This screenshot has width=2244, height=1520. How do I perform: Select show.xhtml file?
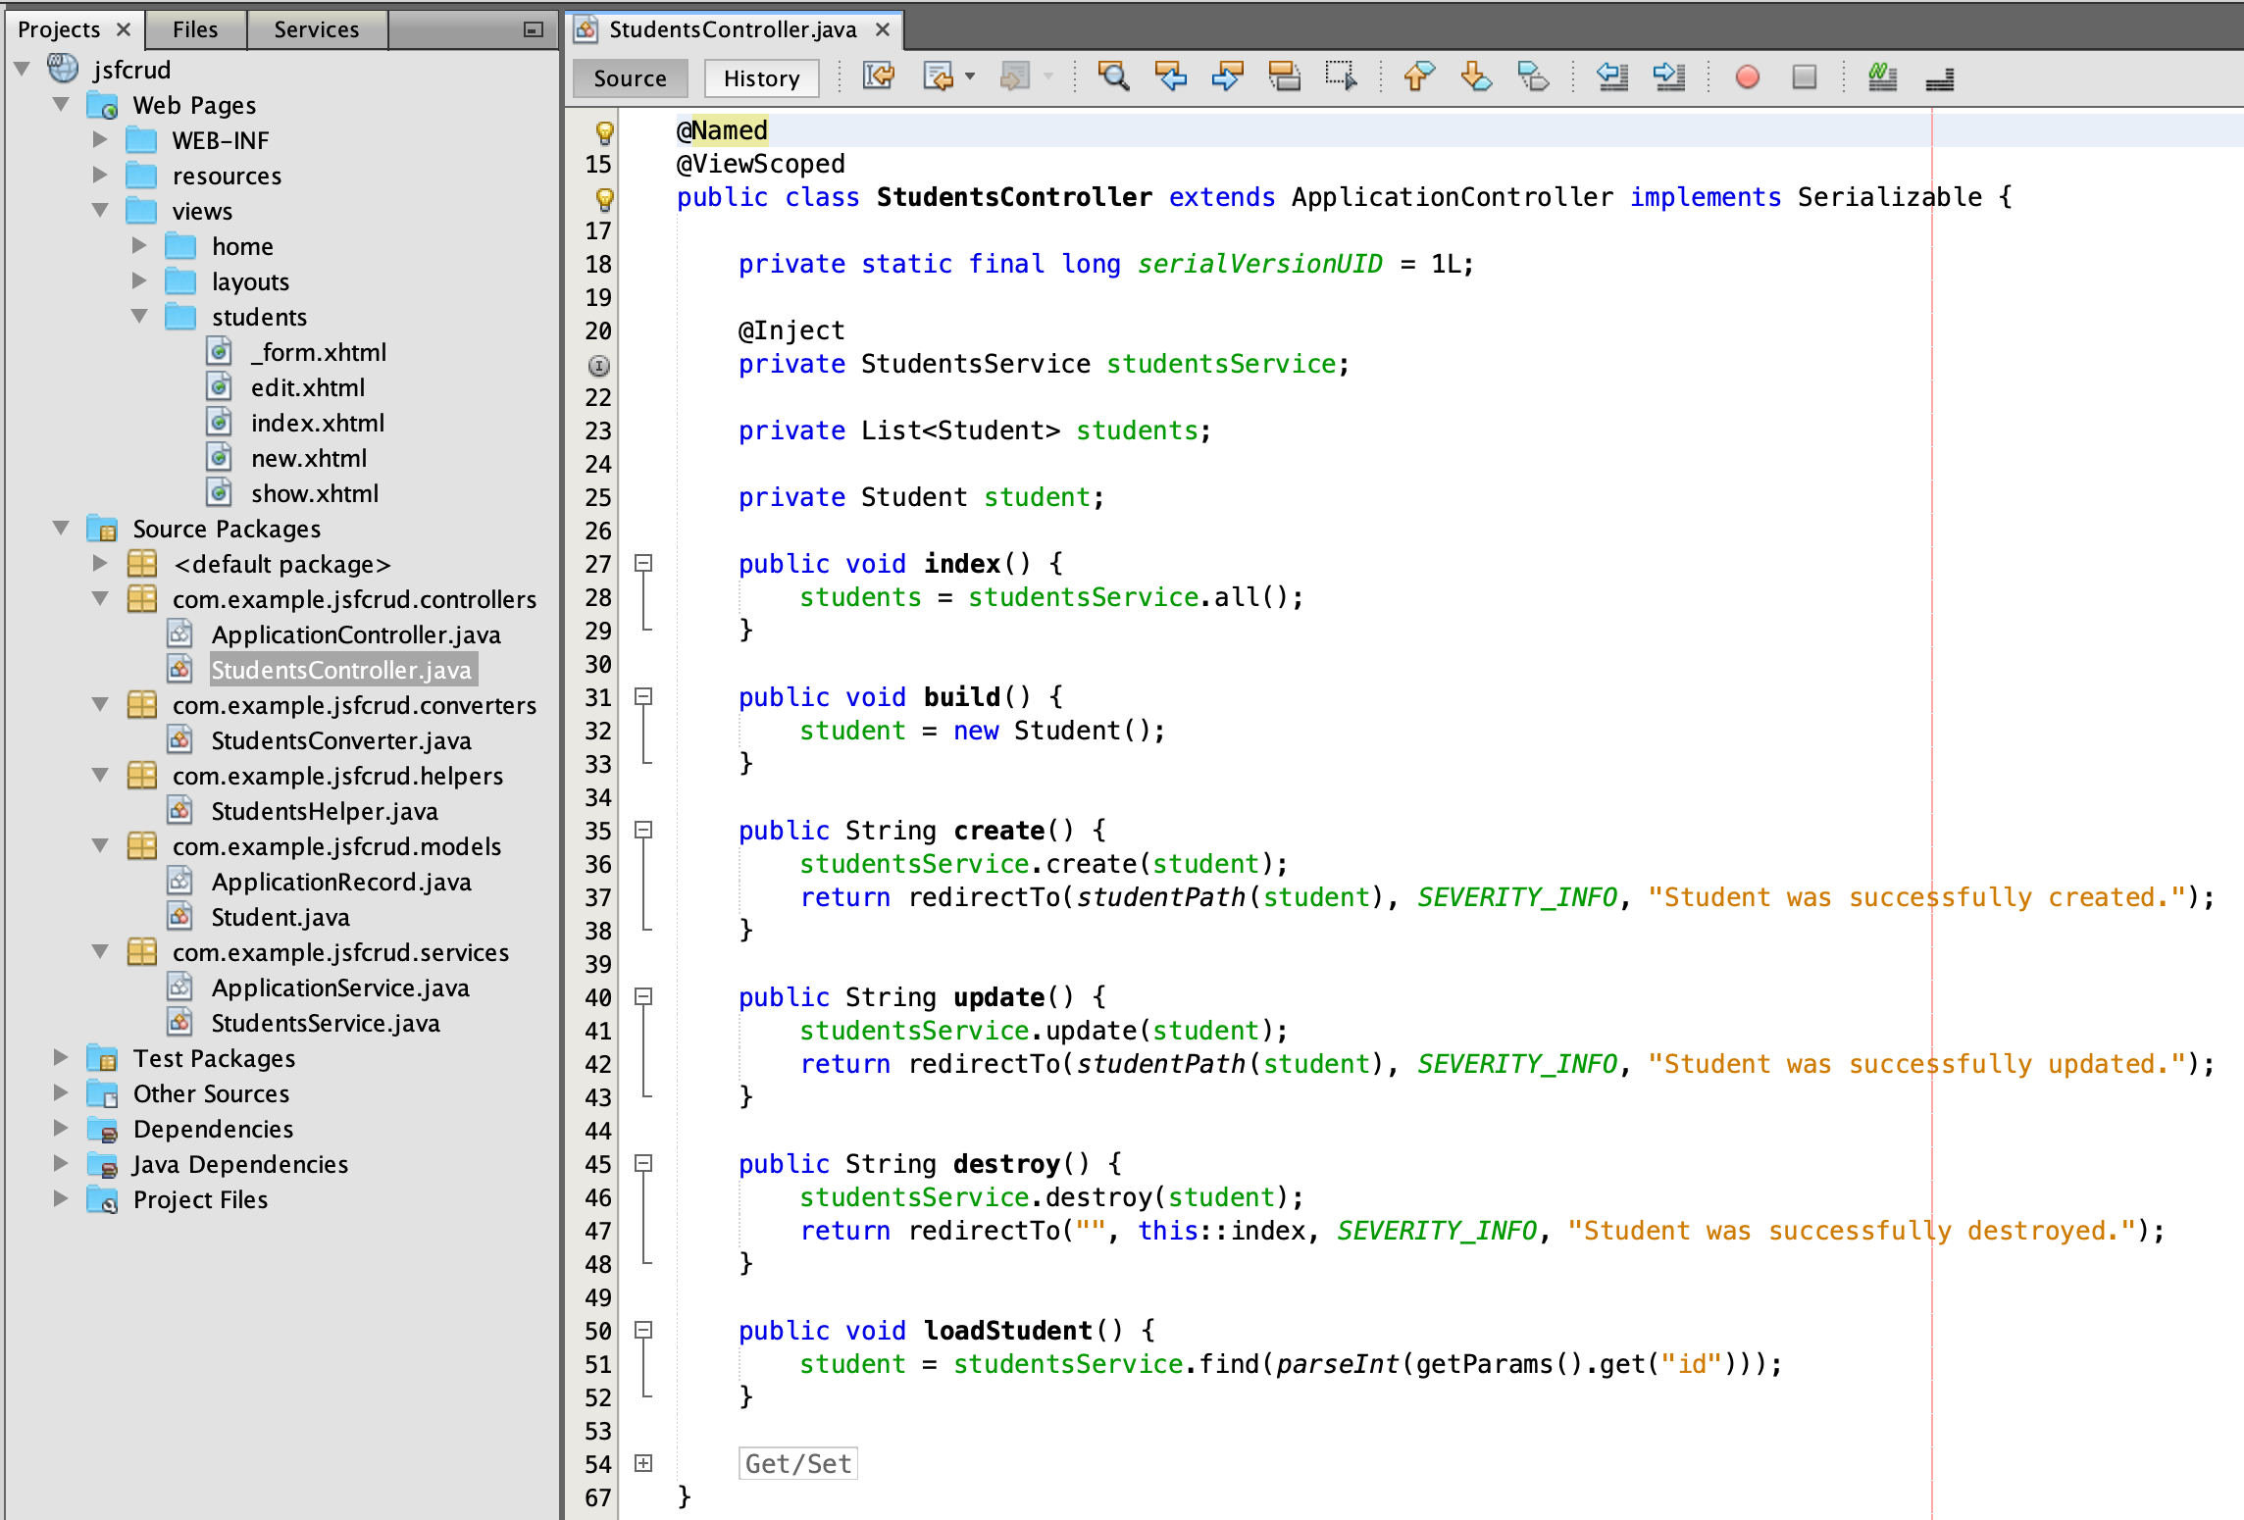point(315,493)
